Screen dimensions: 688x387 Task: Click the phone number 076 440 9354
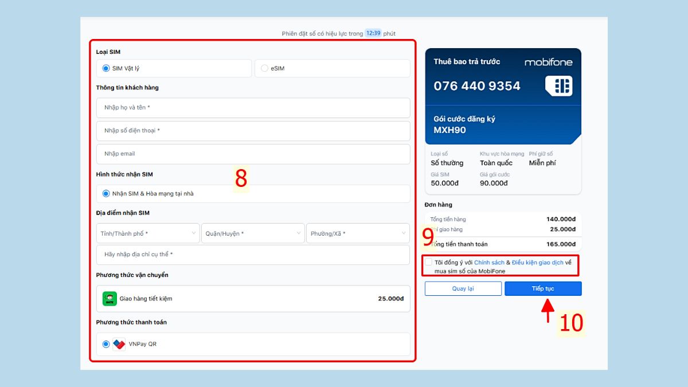point(477,86)
